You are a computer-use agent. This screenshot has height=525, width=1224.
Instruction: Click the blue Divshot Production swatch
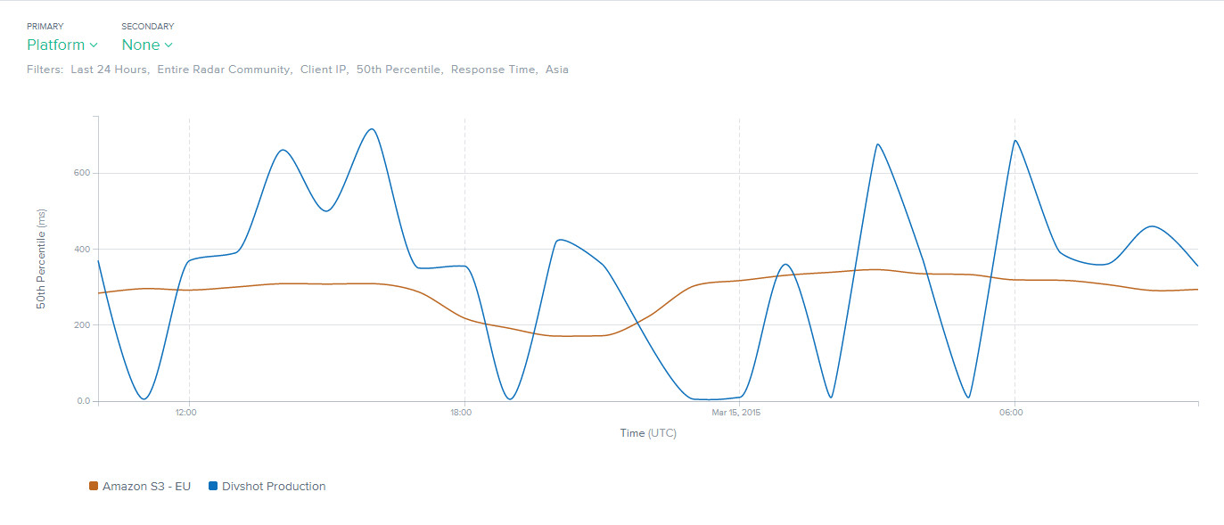coord(213,487)
